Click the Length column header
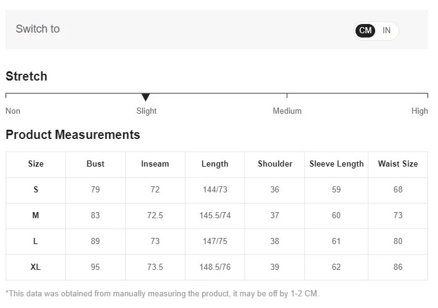 pyautogui.click(x=215, y=164)
